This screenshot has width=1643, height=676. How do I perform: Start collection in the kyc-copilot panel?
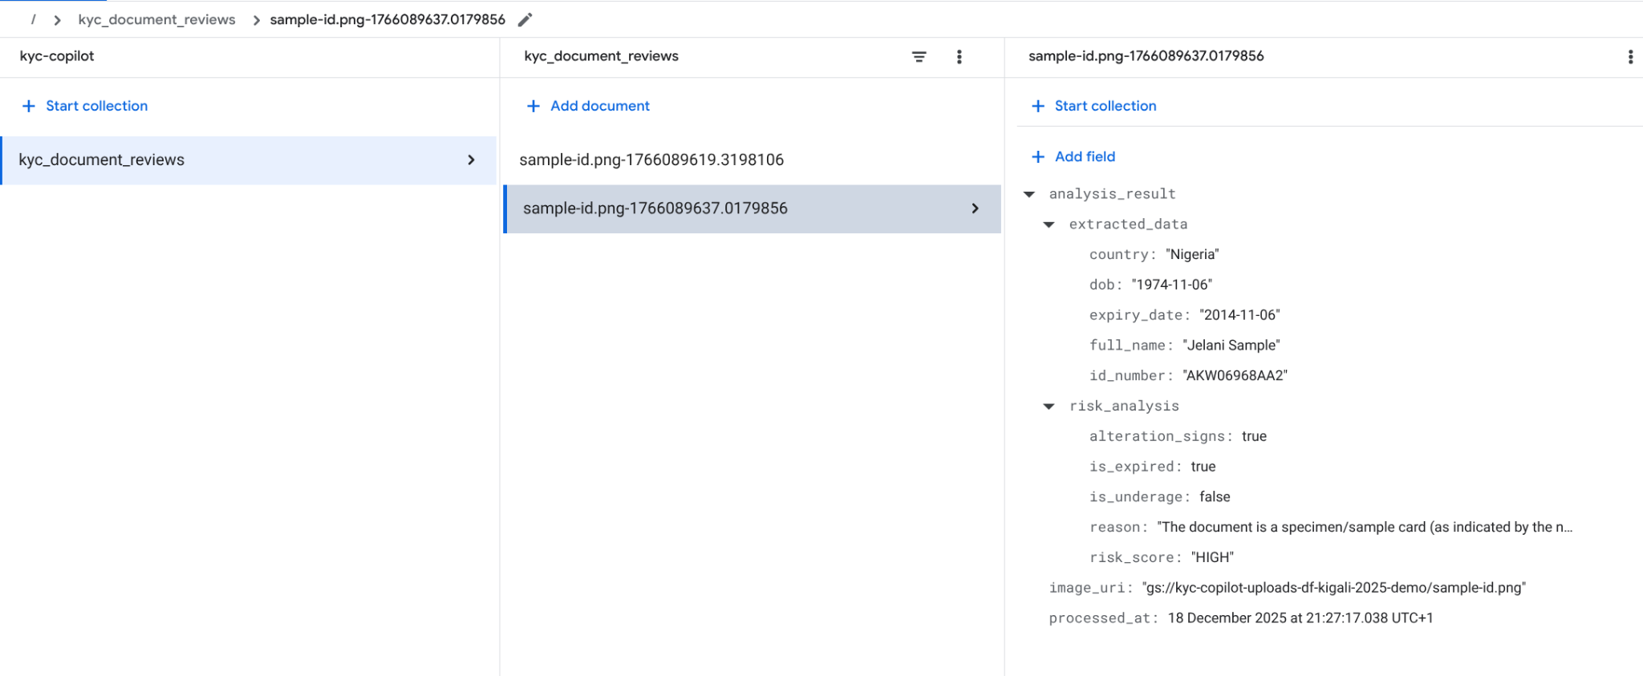[96, 106]
